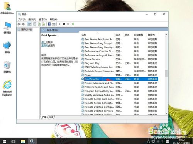Open the Help toolbar icon
Screen dimensions: 193x144
click(49, 24)
